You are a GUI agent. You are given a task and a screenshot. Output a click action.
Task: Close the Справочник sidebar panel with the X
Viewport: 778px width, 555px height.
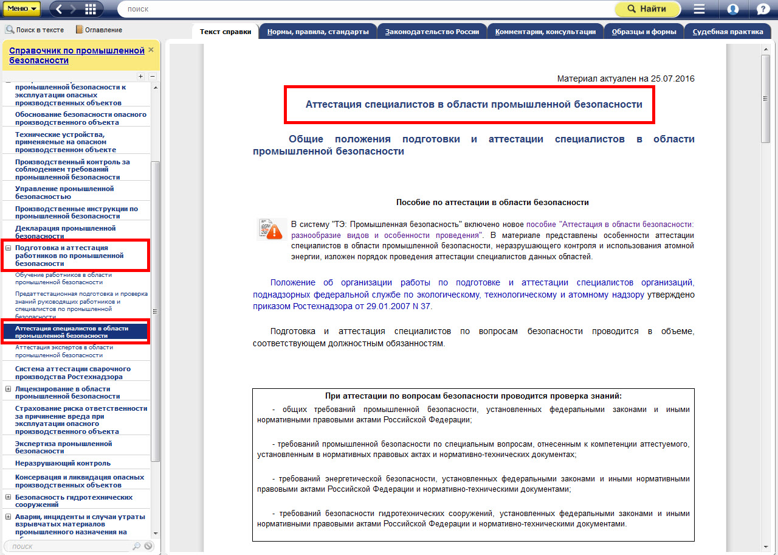151,50
